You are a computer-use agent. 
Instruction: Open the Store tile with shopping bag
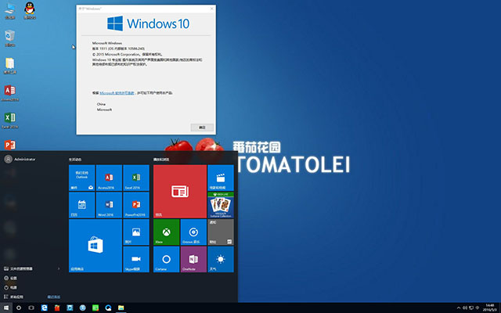95,245
